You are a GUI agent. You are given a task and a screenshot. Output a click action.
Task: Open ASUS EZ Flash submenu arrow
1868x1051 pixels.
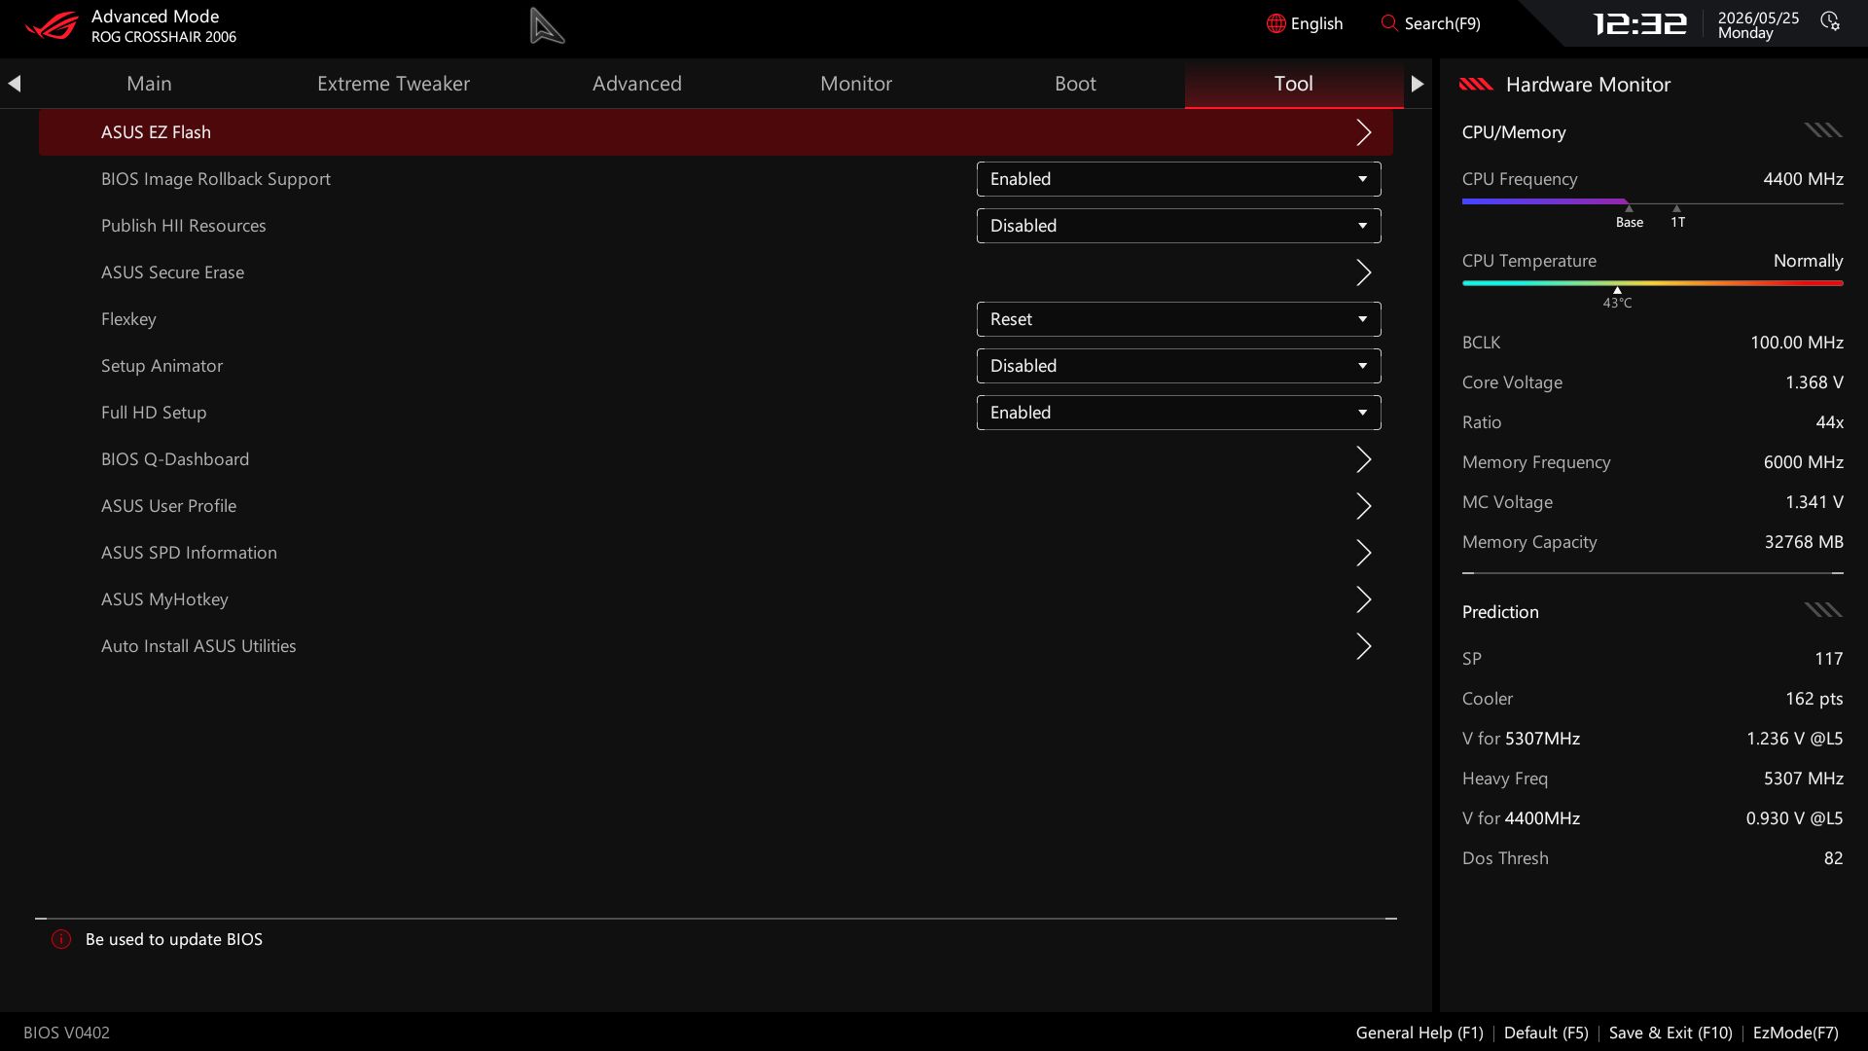[x=1364, y=132]
